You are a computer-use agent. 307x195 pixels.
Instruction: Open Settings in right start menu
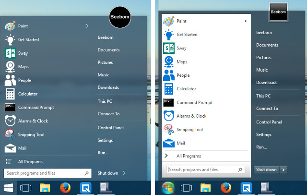[x=263, y=134]
